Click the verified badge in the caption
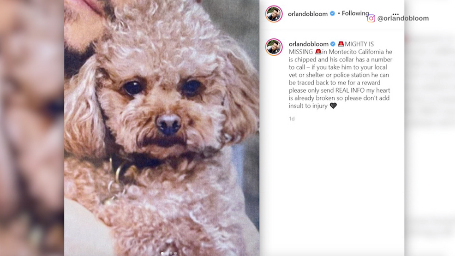The height and width of the screenshot is (256, 455). [333, 44]
